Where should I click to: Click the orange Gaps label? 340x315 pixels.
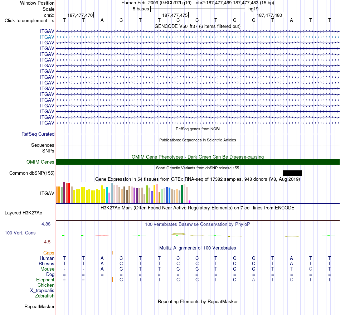(49, 253)
